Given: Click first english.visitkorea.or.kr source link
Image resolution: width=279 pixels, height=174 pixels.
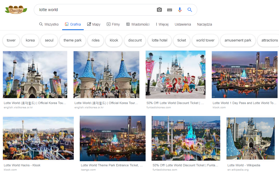Looking at the screenshot, I should 18,107.
